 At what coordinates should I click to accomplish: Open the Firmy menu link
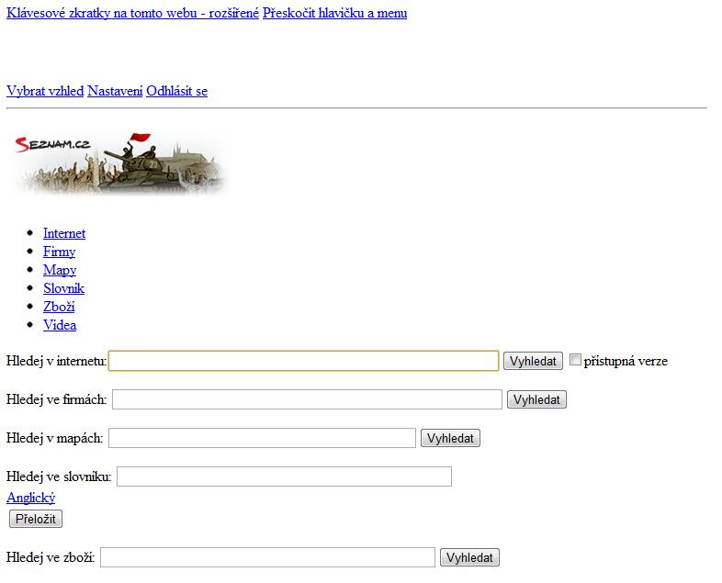click(59, 252)
